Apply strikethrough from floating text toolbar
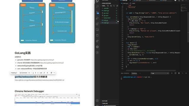This screenshot has height=106, width=189. [35, 73]
